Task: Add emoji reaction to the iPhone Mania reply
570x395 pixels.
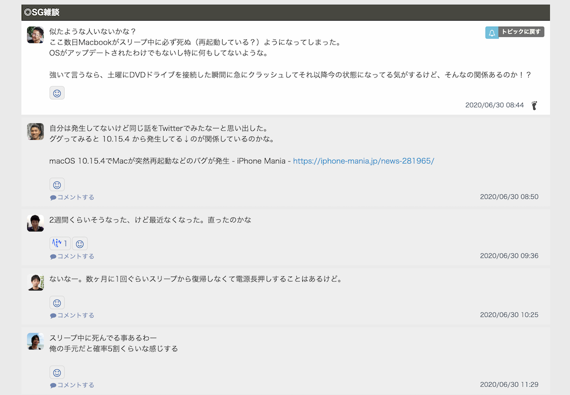Action: pos(57,185)
